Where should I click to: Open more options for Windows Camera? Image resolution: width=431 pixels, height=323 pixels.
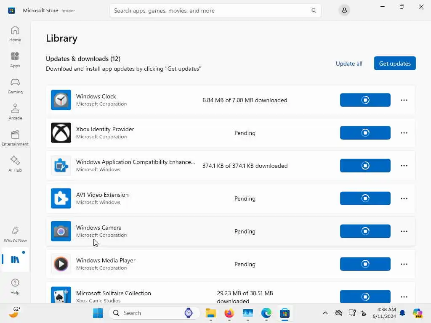(404, 231)
